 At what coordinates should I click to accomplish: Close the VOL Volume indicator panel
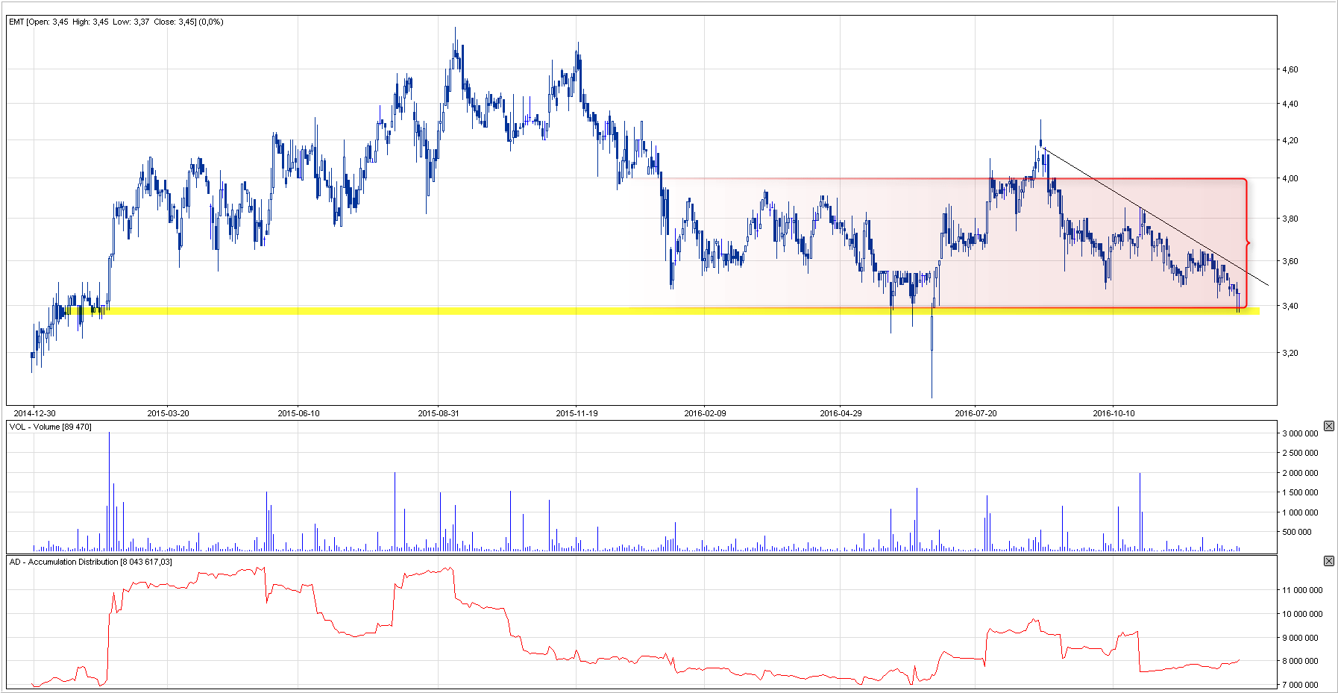[x=1328, y=426]
